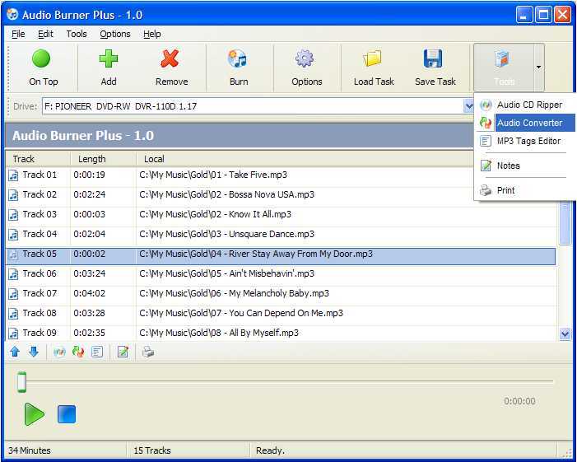Click the Move Up blue arrow icon
Viewport: 577px width, 462px height.
[15, 352]
